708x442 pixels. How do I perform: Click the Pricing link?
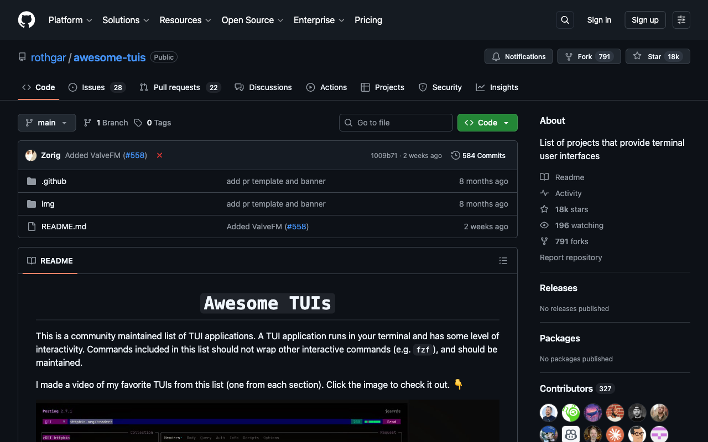[x=368, y=20]
